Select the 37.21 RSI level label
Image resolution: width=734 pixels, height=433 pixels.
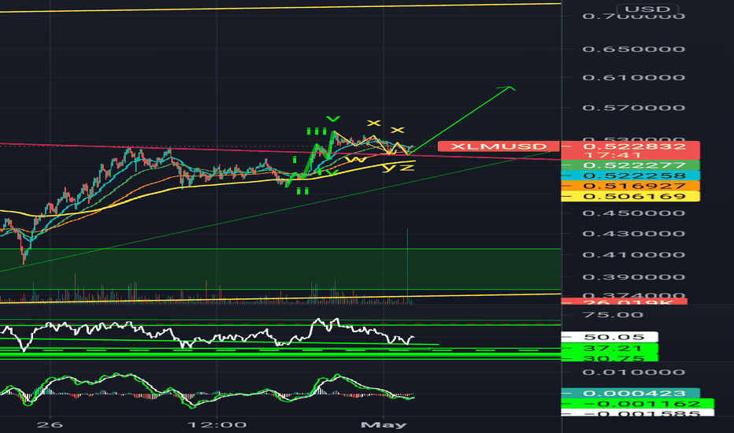(x=610, y=348)
